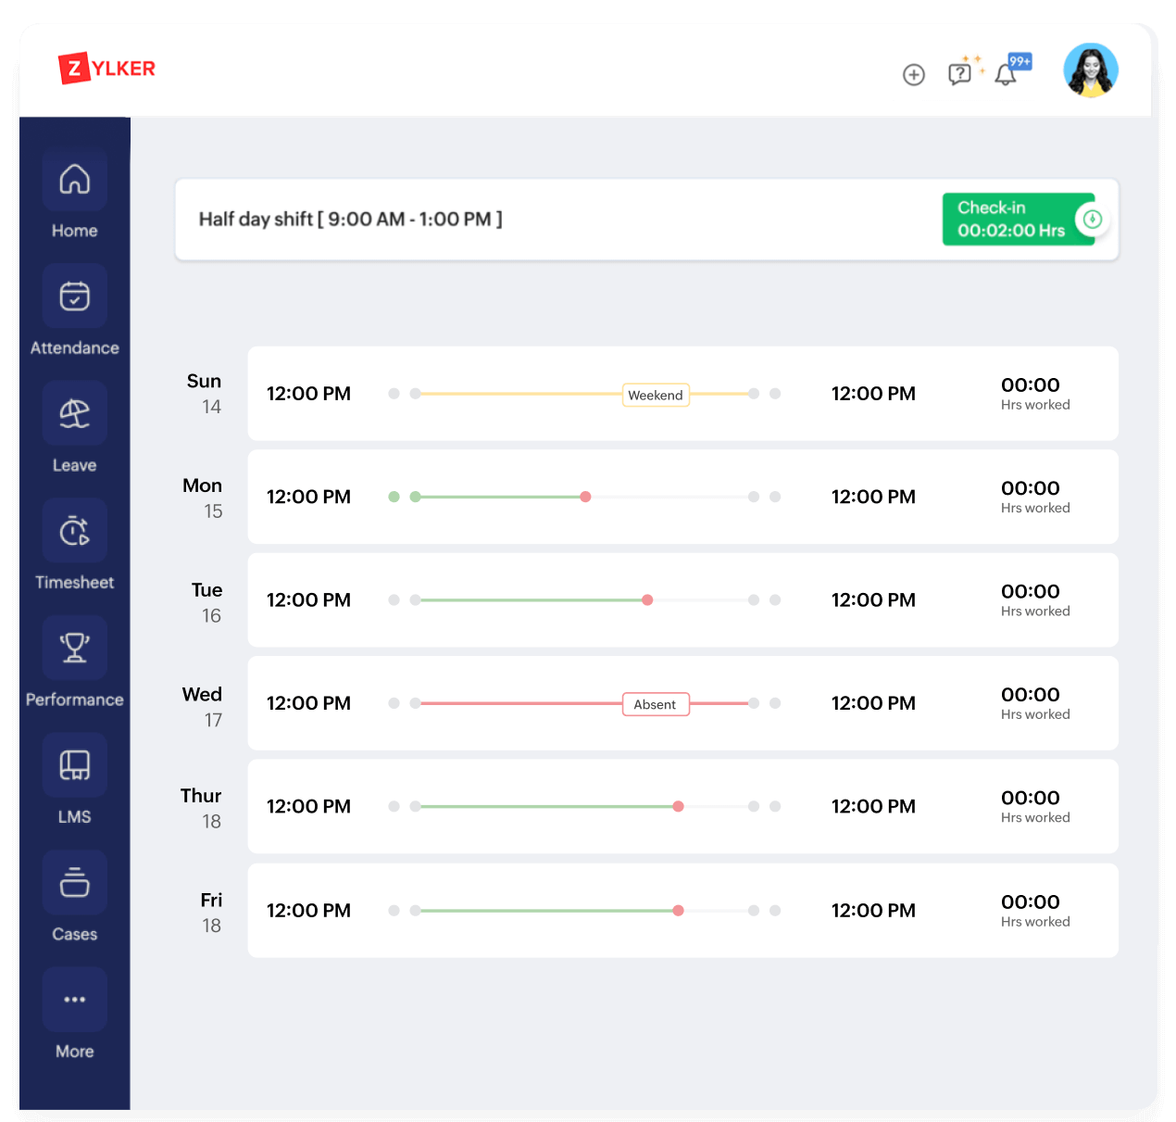Click the Weekend label on Sunday row
Image resolution: width=1176 pixels, height=1122 pixels.
click(x=656, y=395)
